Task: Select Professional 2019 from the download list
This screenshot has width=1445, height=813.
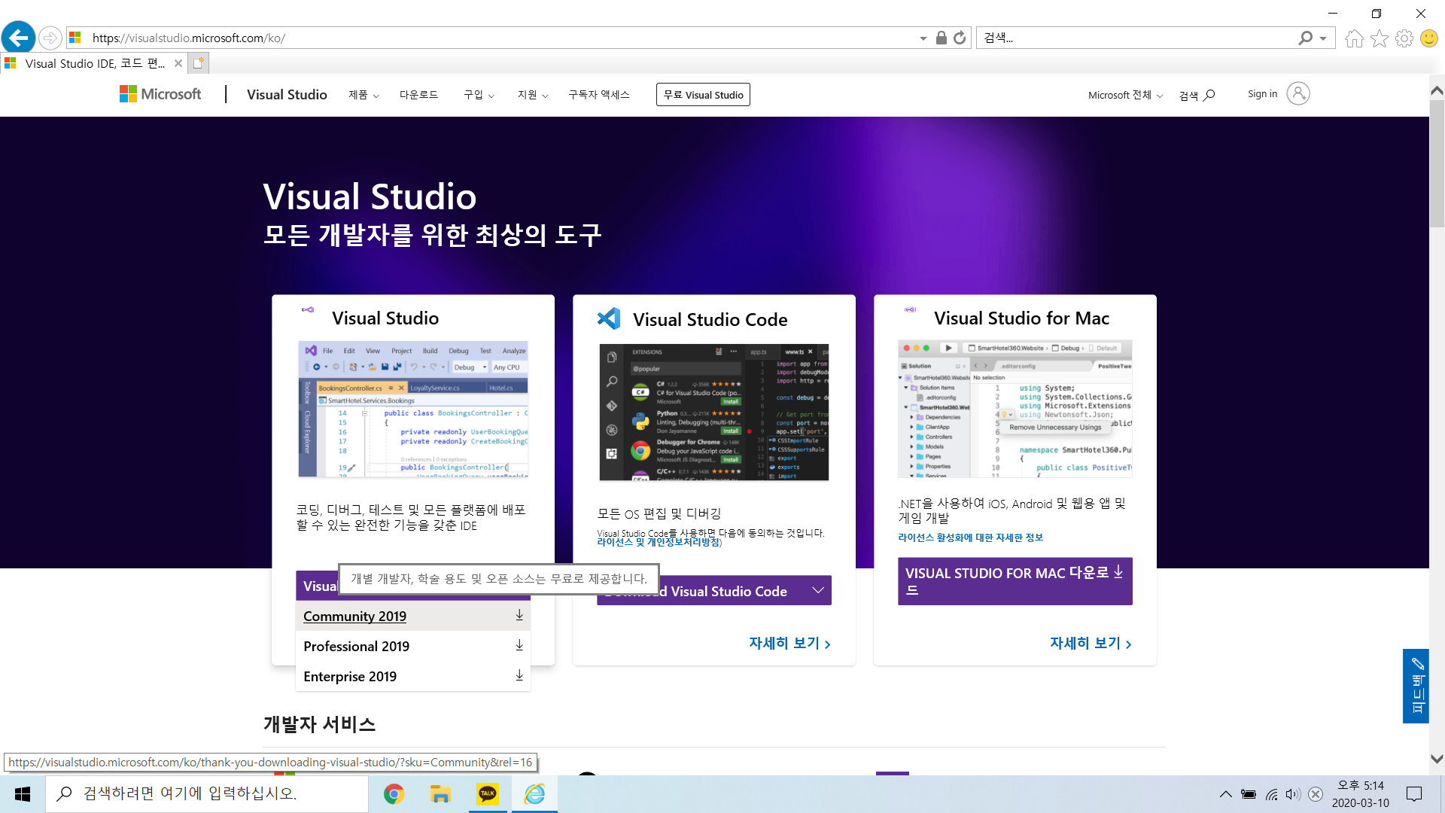Action: (413, 646)
